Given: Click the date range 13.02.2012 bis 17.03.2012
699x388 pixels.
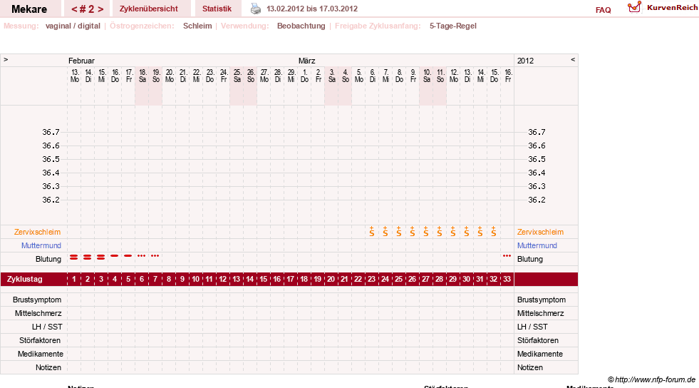Looking at the screenshot, I should pyautogui.click(x=312, y=9).
